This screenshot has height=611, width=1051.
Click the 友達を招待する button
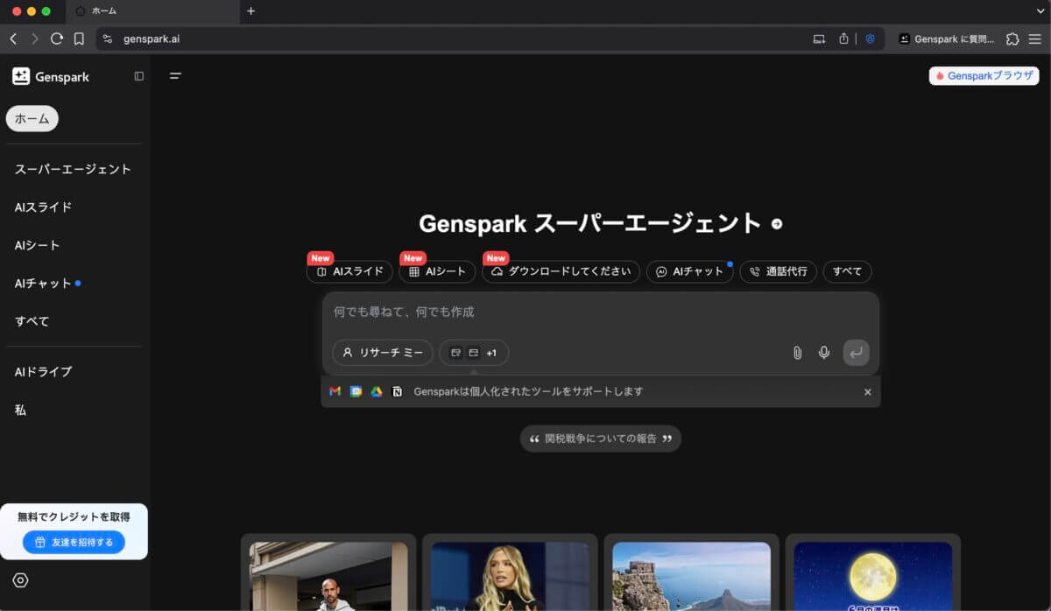pos(74,543)
